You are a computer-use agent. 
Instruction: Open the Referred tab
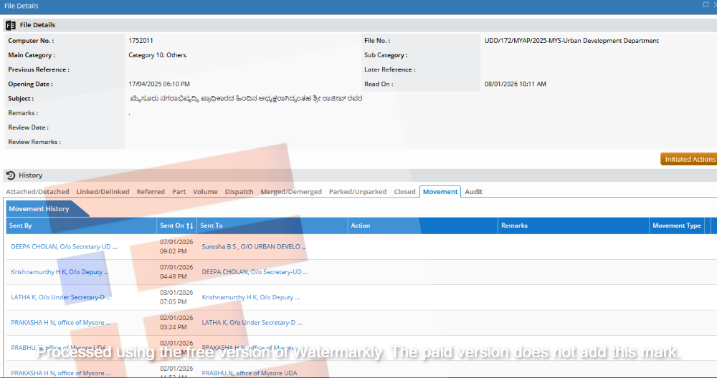[x=151, y=192]
